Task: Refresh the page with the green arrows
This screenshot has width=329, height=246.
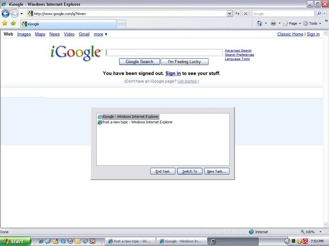Action: tap(237, 14)
